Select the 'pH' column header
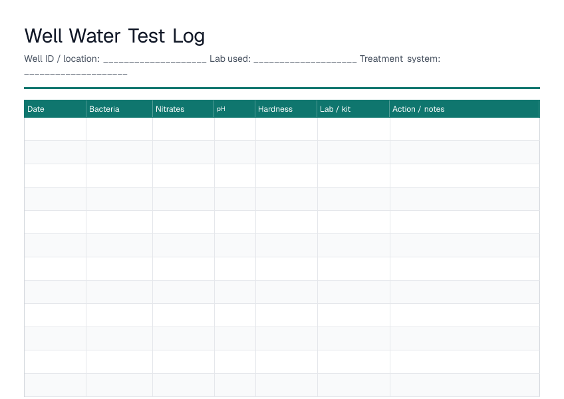 click(x=235, y=109)
